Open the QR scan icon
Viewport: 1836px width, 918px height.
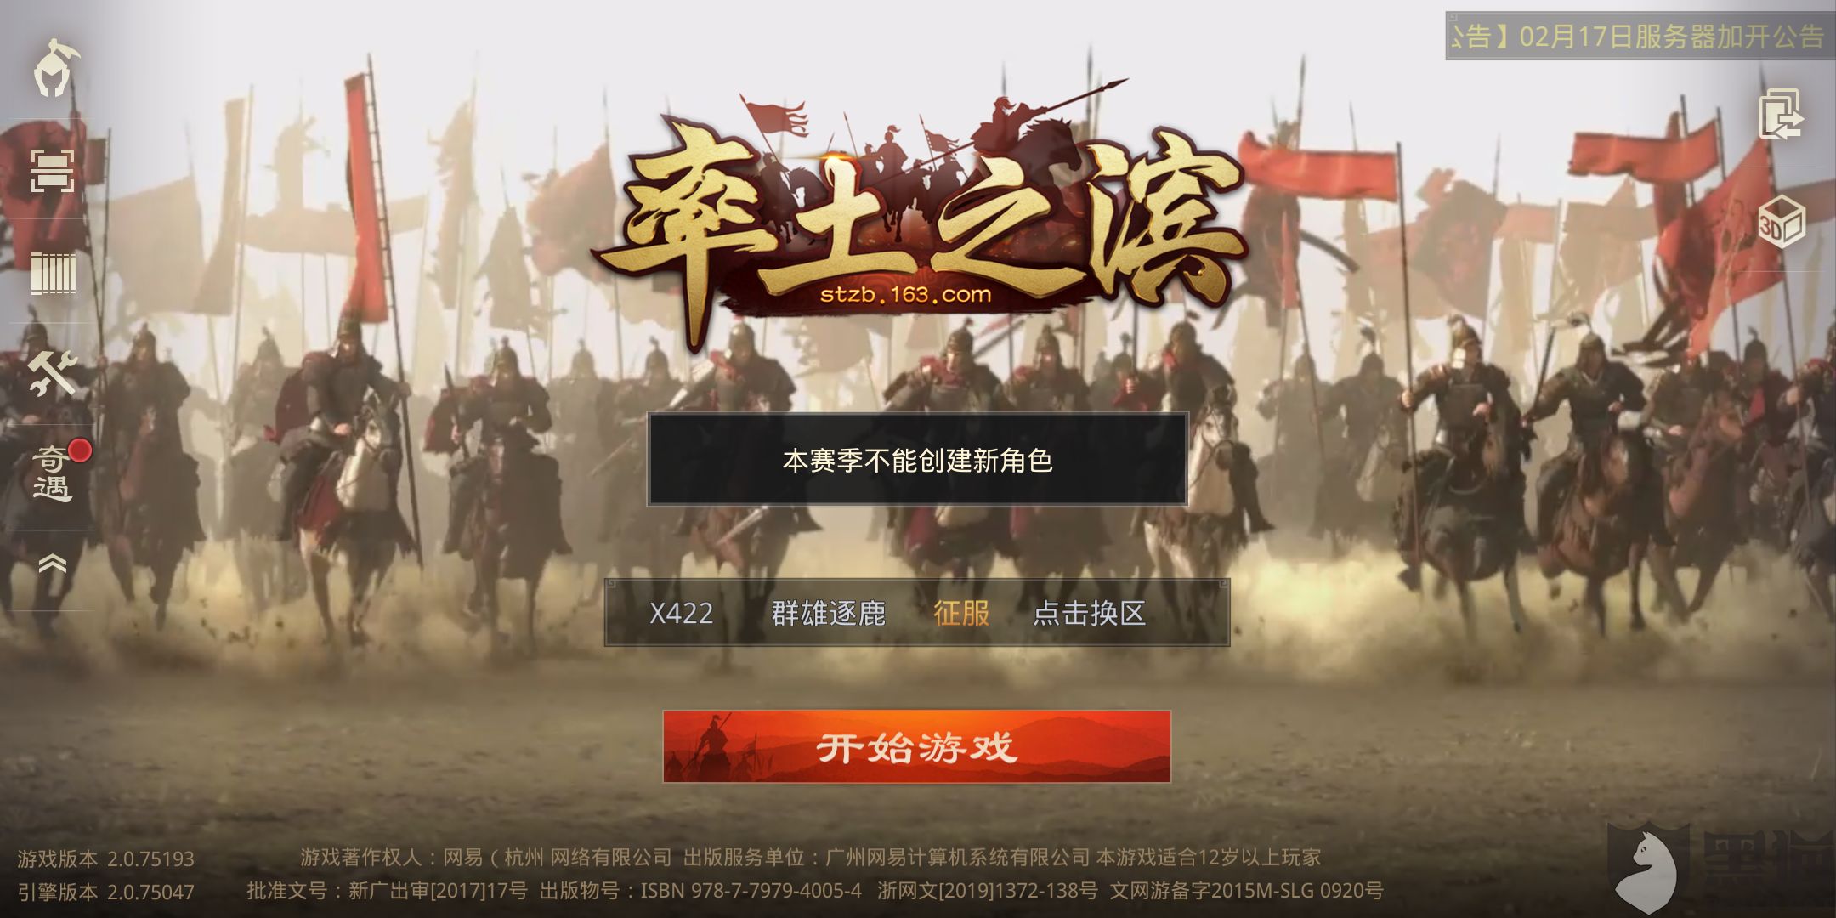pos(53,171)
